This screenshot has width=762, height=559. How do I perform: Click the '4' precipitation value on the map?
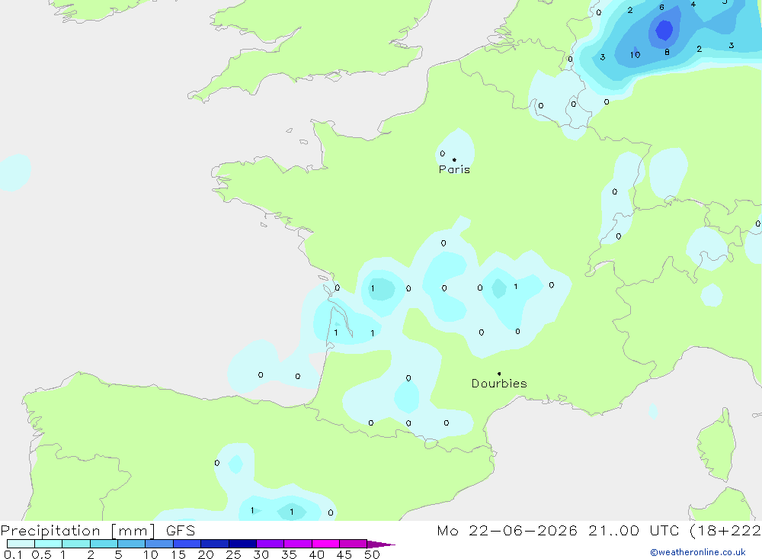[693, 5]
